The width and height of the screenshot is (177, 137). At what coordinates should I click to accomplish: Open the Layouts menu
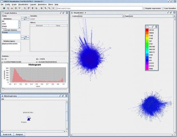pyautogui.click(x=33, y=5)
